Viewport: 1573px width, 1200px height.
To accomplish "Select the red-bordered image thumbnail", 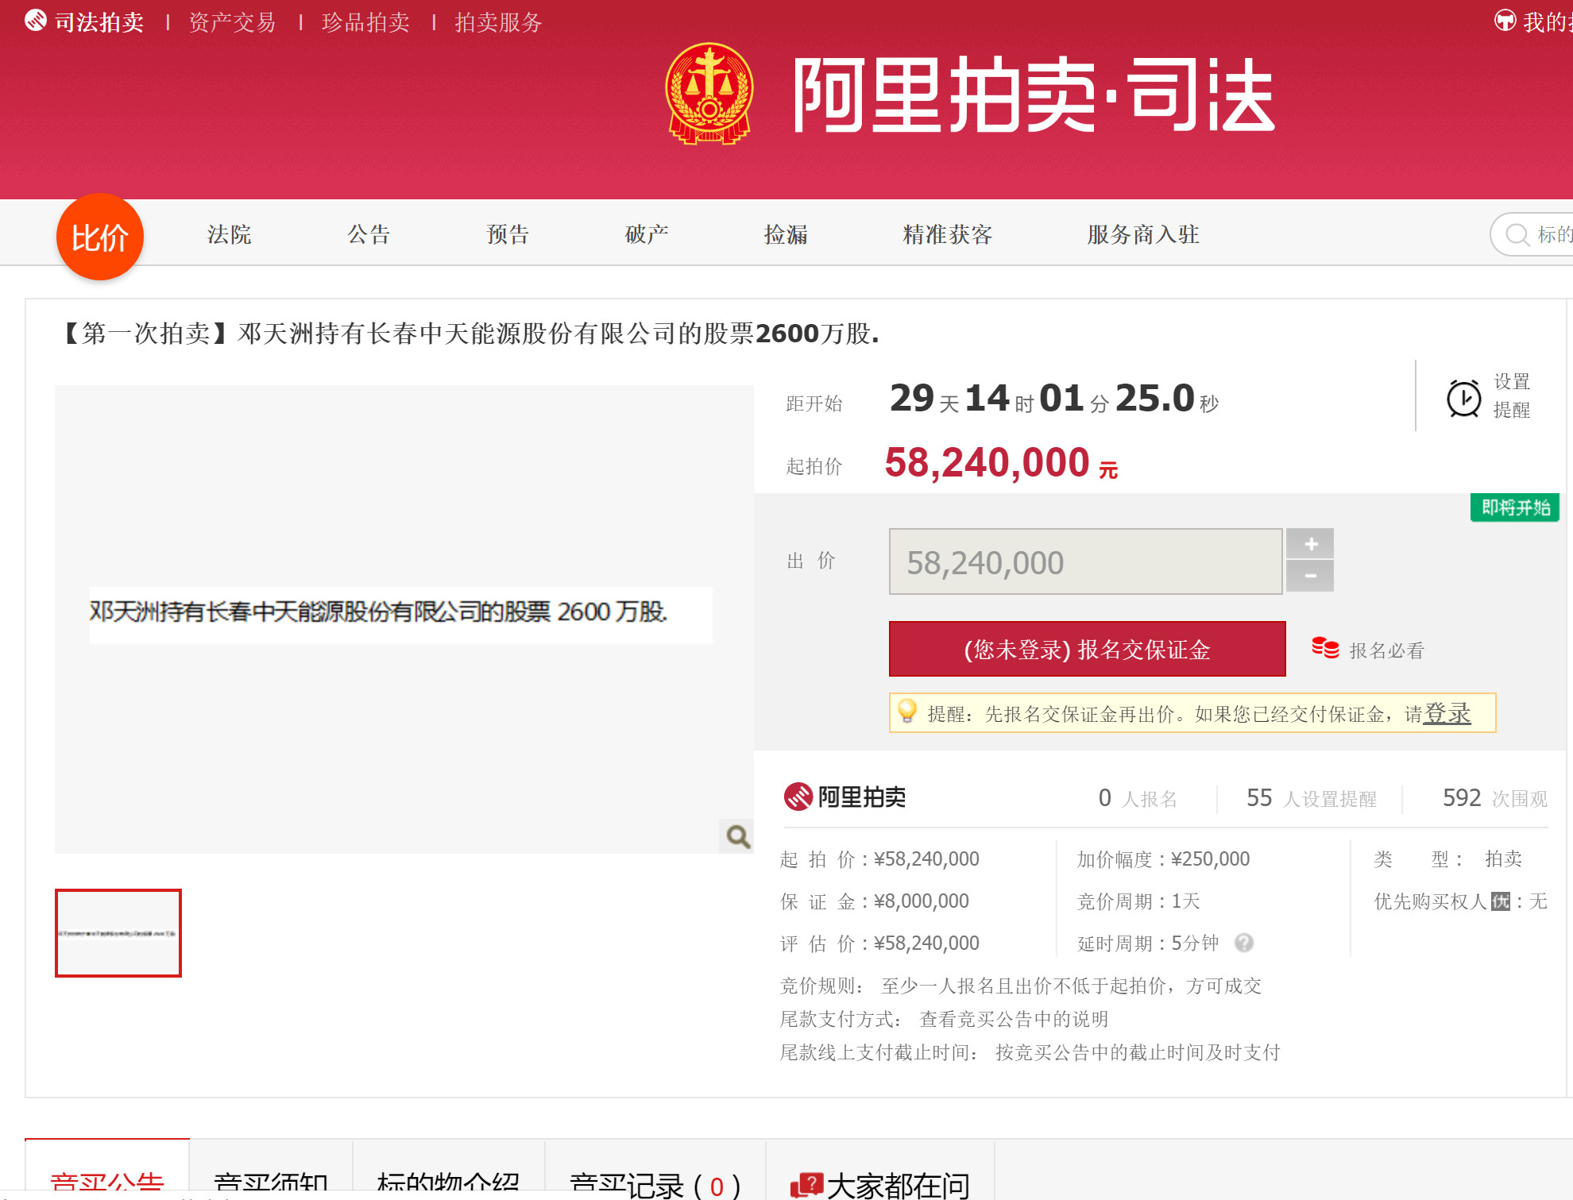I will (118, 933).
